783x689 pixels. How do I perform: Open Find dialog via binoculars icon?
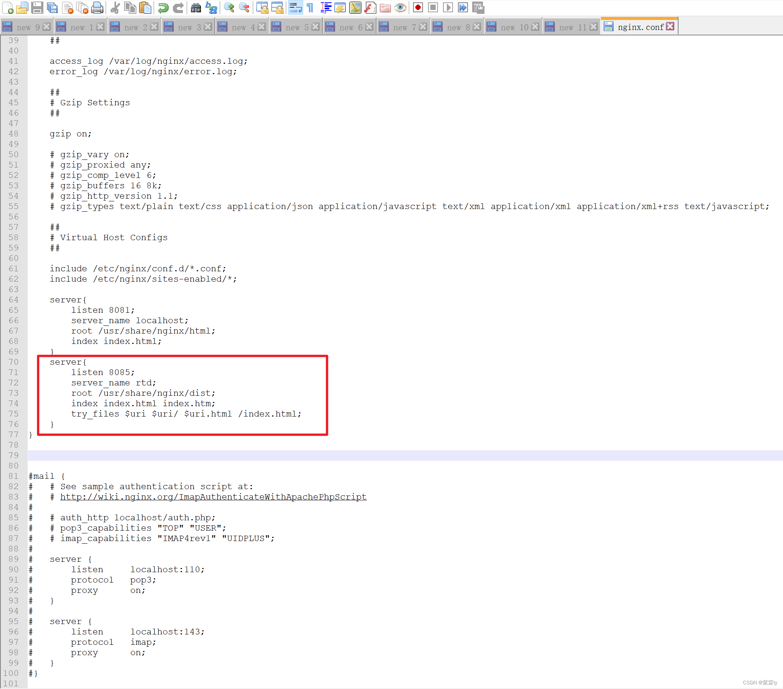[196, 7]
